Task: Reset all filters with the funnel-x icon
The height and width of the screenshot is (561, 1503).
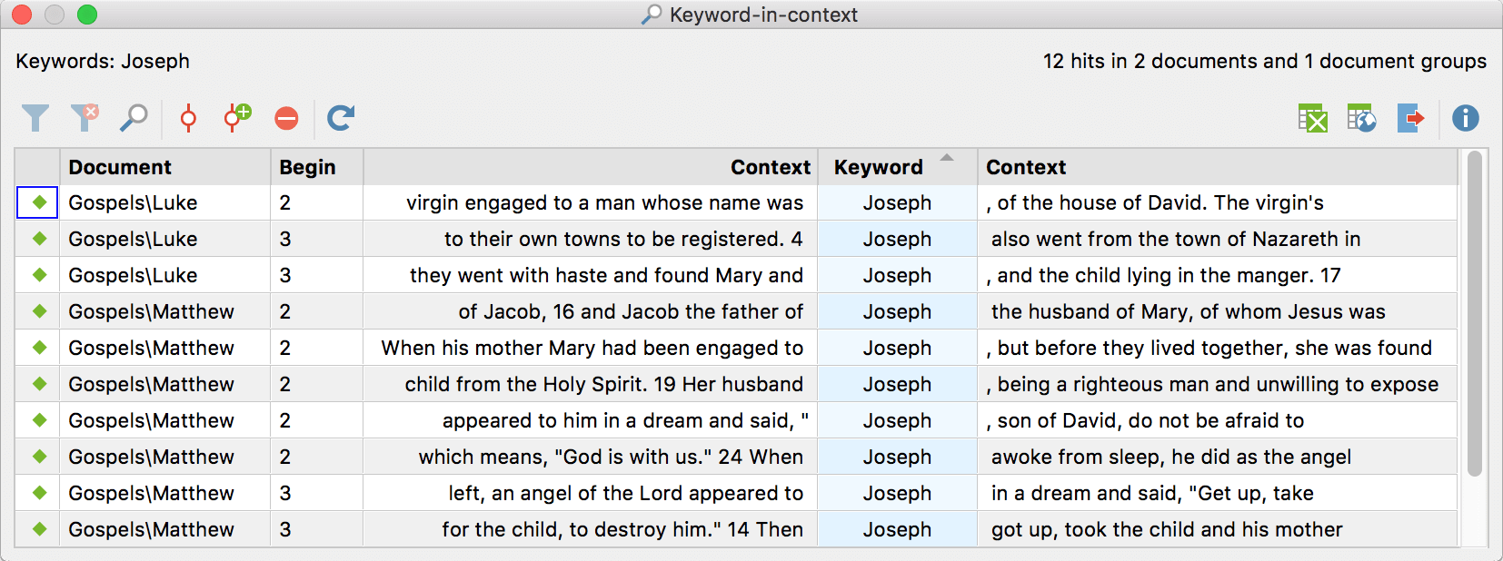Action: coord(85,118)
